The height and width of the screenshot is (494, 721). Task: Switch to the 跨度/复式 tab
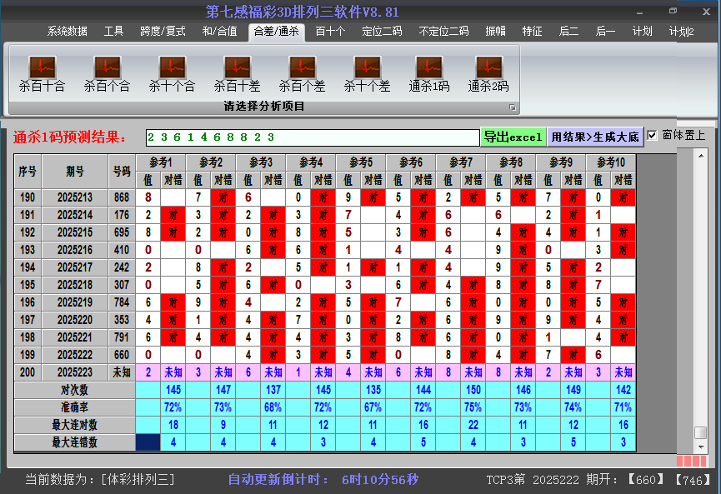(x=163, y=32)
